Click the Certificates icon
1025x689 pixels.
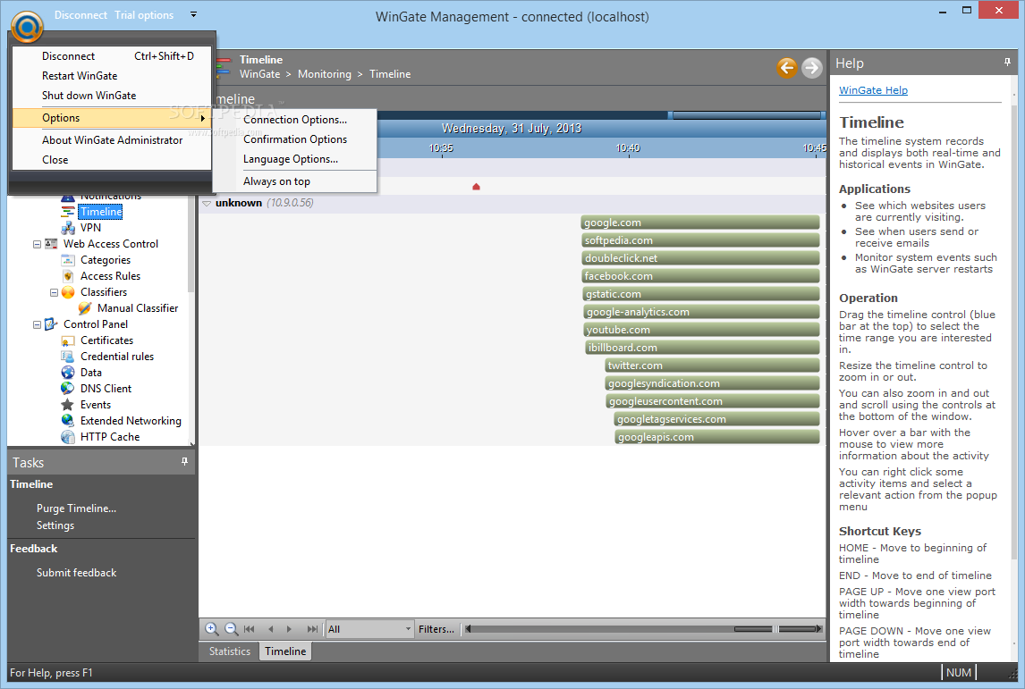pos(68,340)
